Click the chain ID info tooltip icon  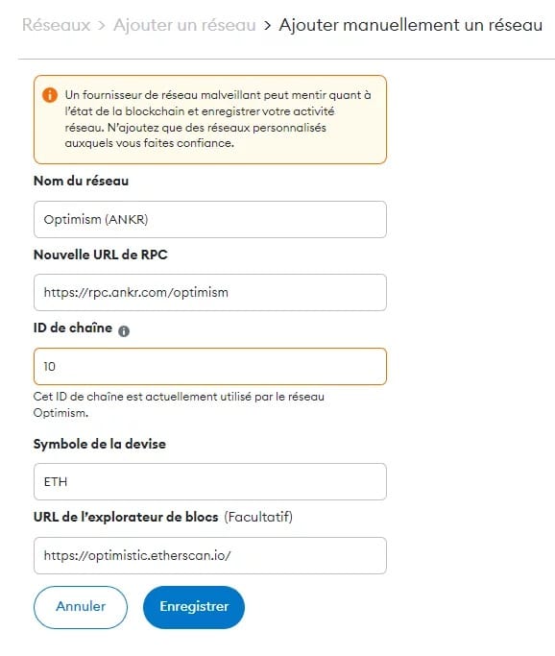[x=124, y=331]
